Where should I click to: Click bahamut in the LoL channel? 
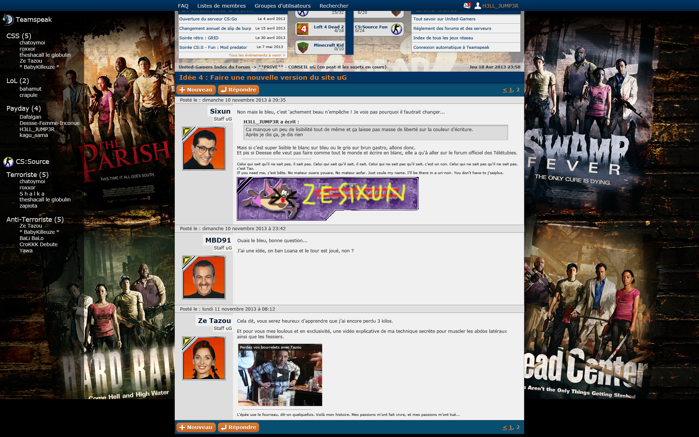tap(31, 89)
